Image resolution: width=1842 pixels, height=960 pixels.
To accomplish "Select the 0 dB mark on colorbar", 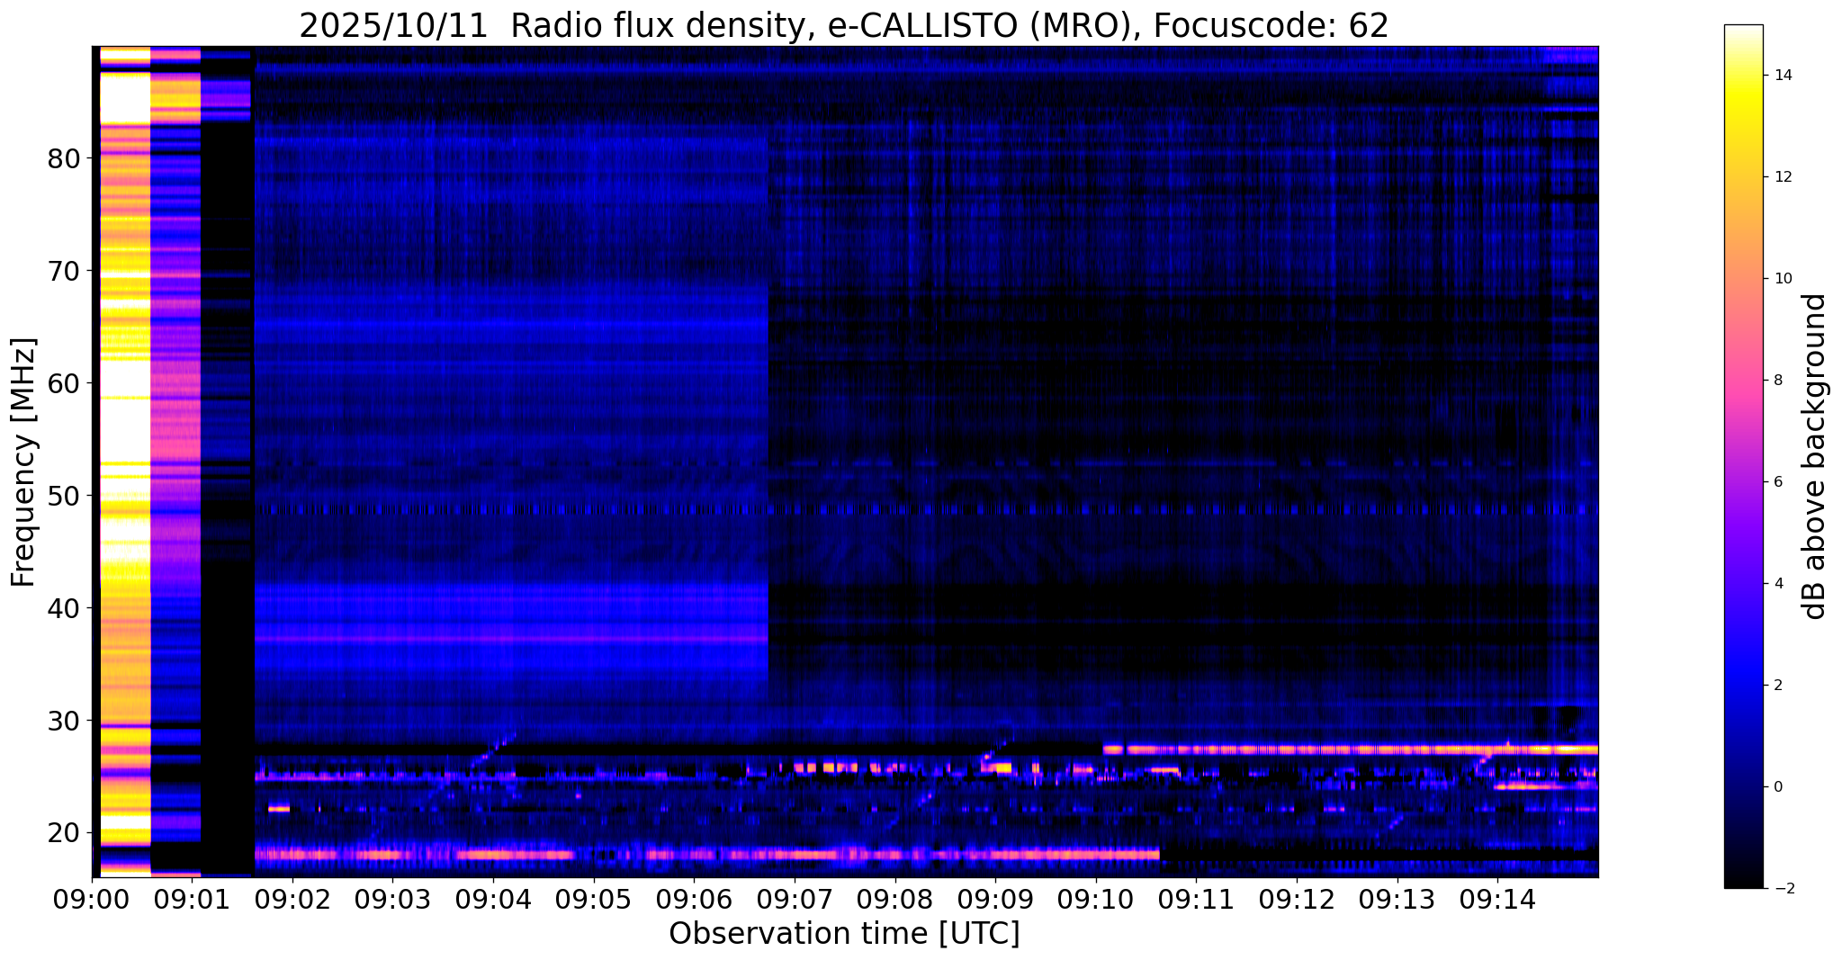I will coord(1777,787).
